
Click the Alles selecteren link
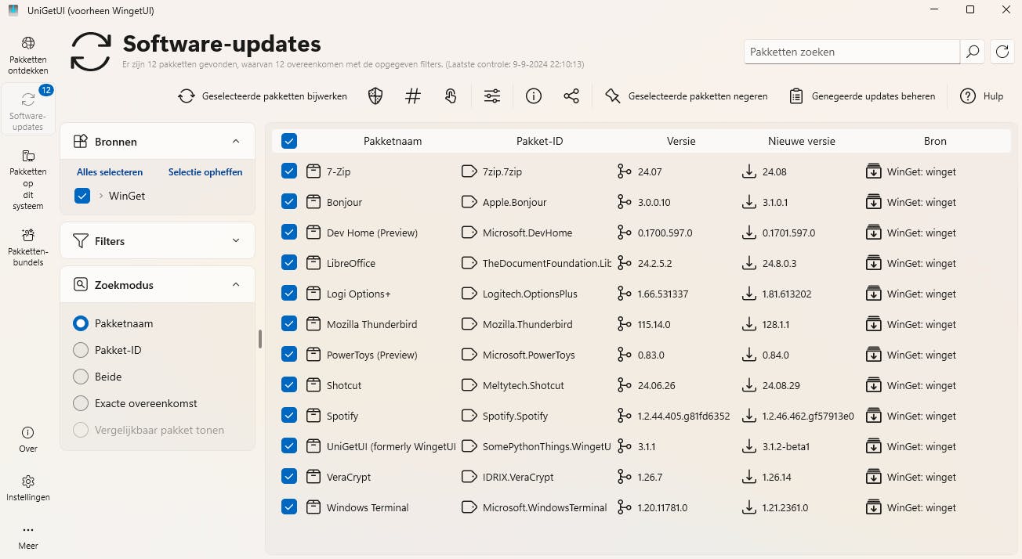pyautogui.click(x=110, y=172)
